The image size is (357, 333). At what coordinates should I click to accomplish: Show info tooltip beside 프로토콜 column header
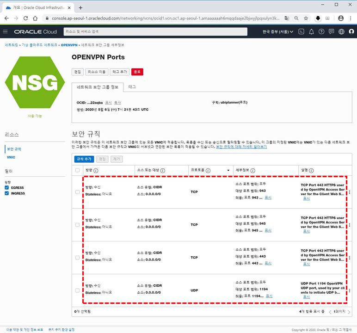(x=208, y=170)
